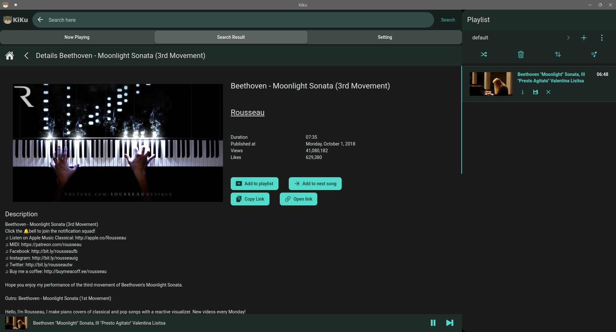This screenshot has width=616, height=332.
Task: Switch to the Now Playing tab
Action: click(x=77, y=37)
